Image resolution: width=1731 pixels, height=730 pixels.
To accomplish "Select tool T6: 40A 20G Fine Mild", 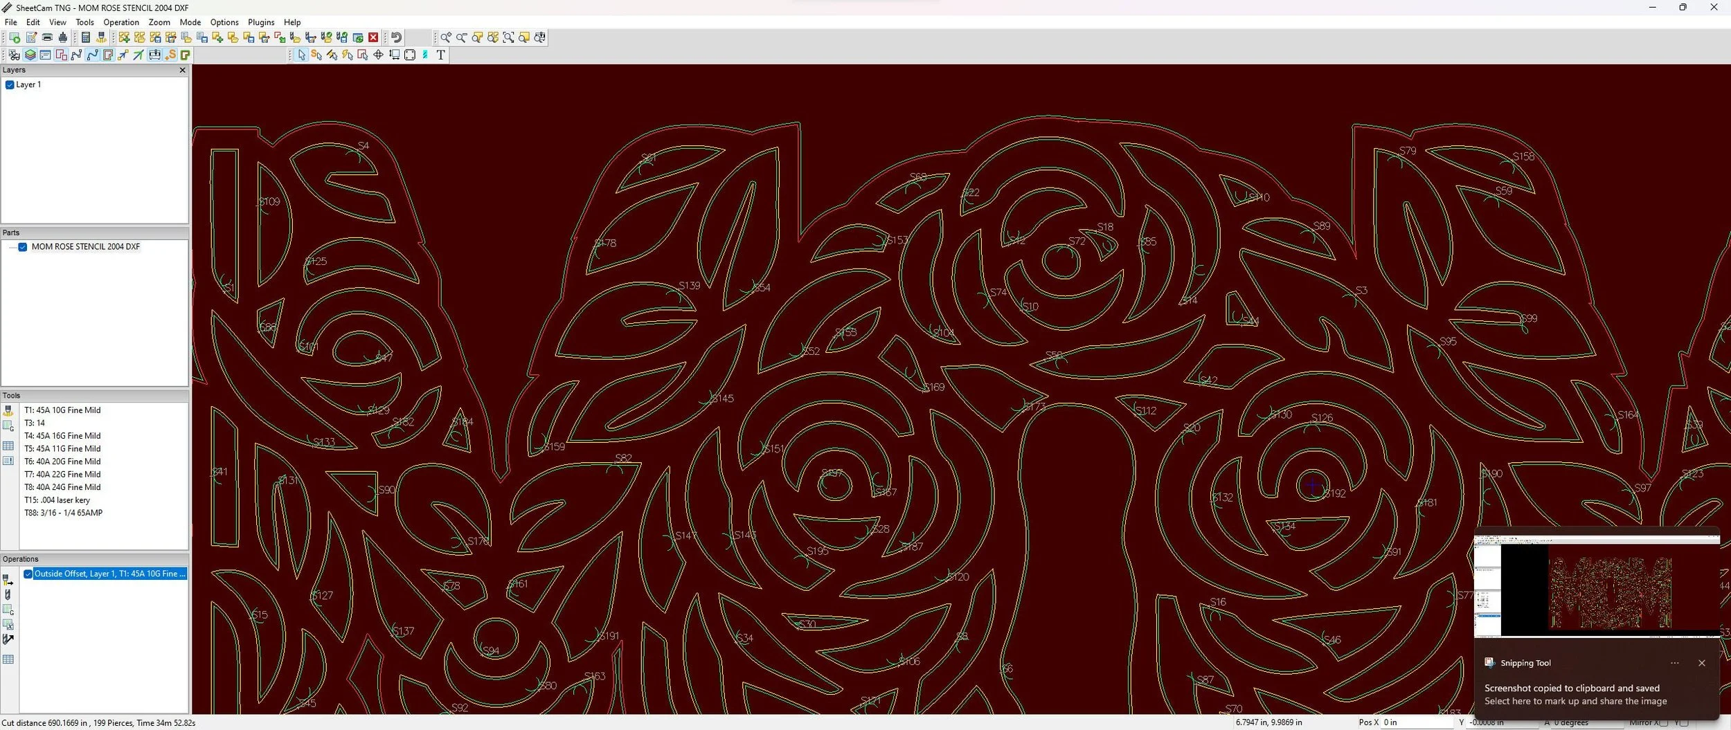I will click(62, 462).
